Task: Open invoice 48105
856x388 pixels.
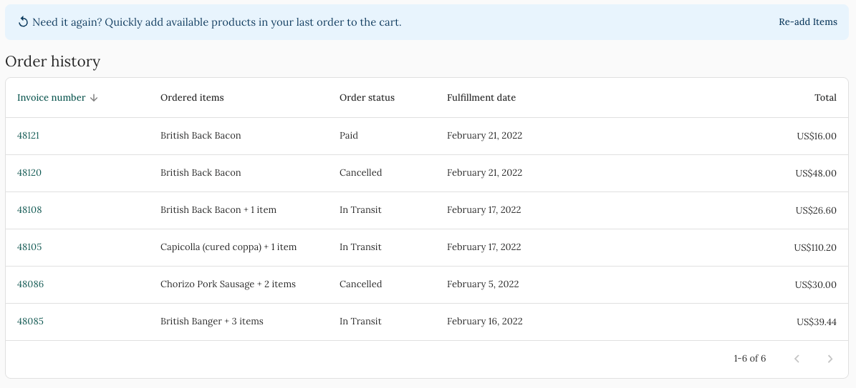Action: pyautogui.click(x=29, y=247)
